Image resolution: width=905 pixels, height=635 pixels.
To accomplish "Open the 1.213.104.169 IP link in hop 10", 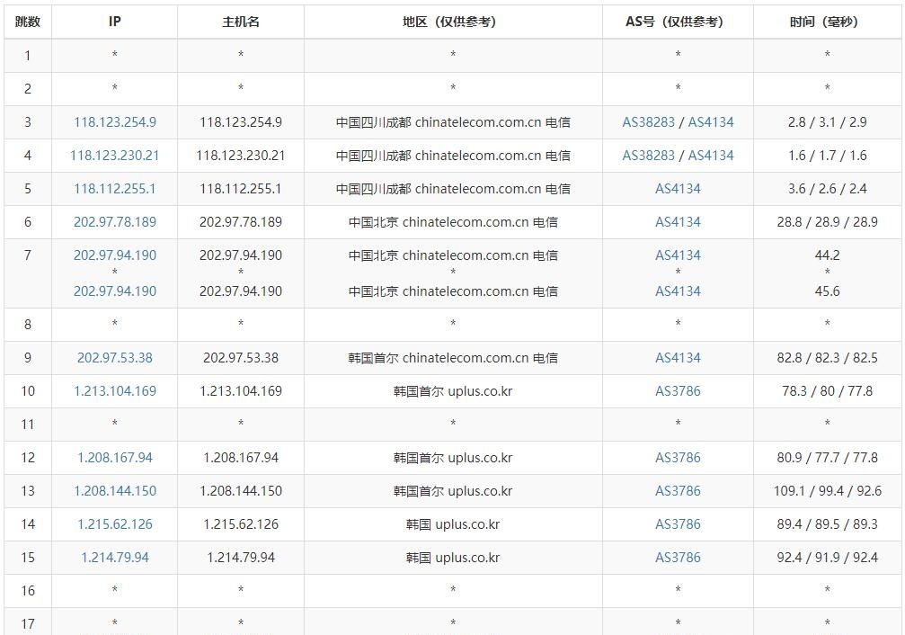I will pyautogui.click(x=115, y=391).
